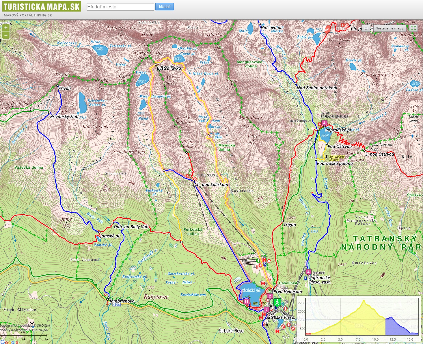The image size is (423, 344).
Task: Open the TuristickaMapa.sk logo link
Action: [41, 7]
